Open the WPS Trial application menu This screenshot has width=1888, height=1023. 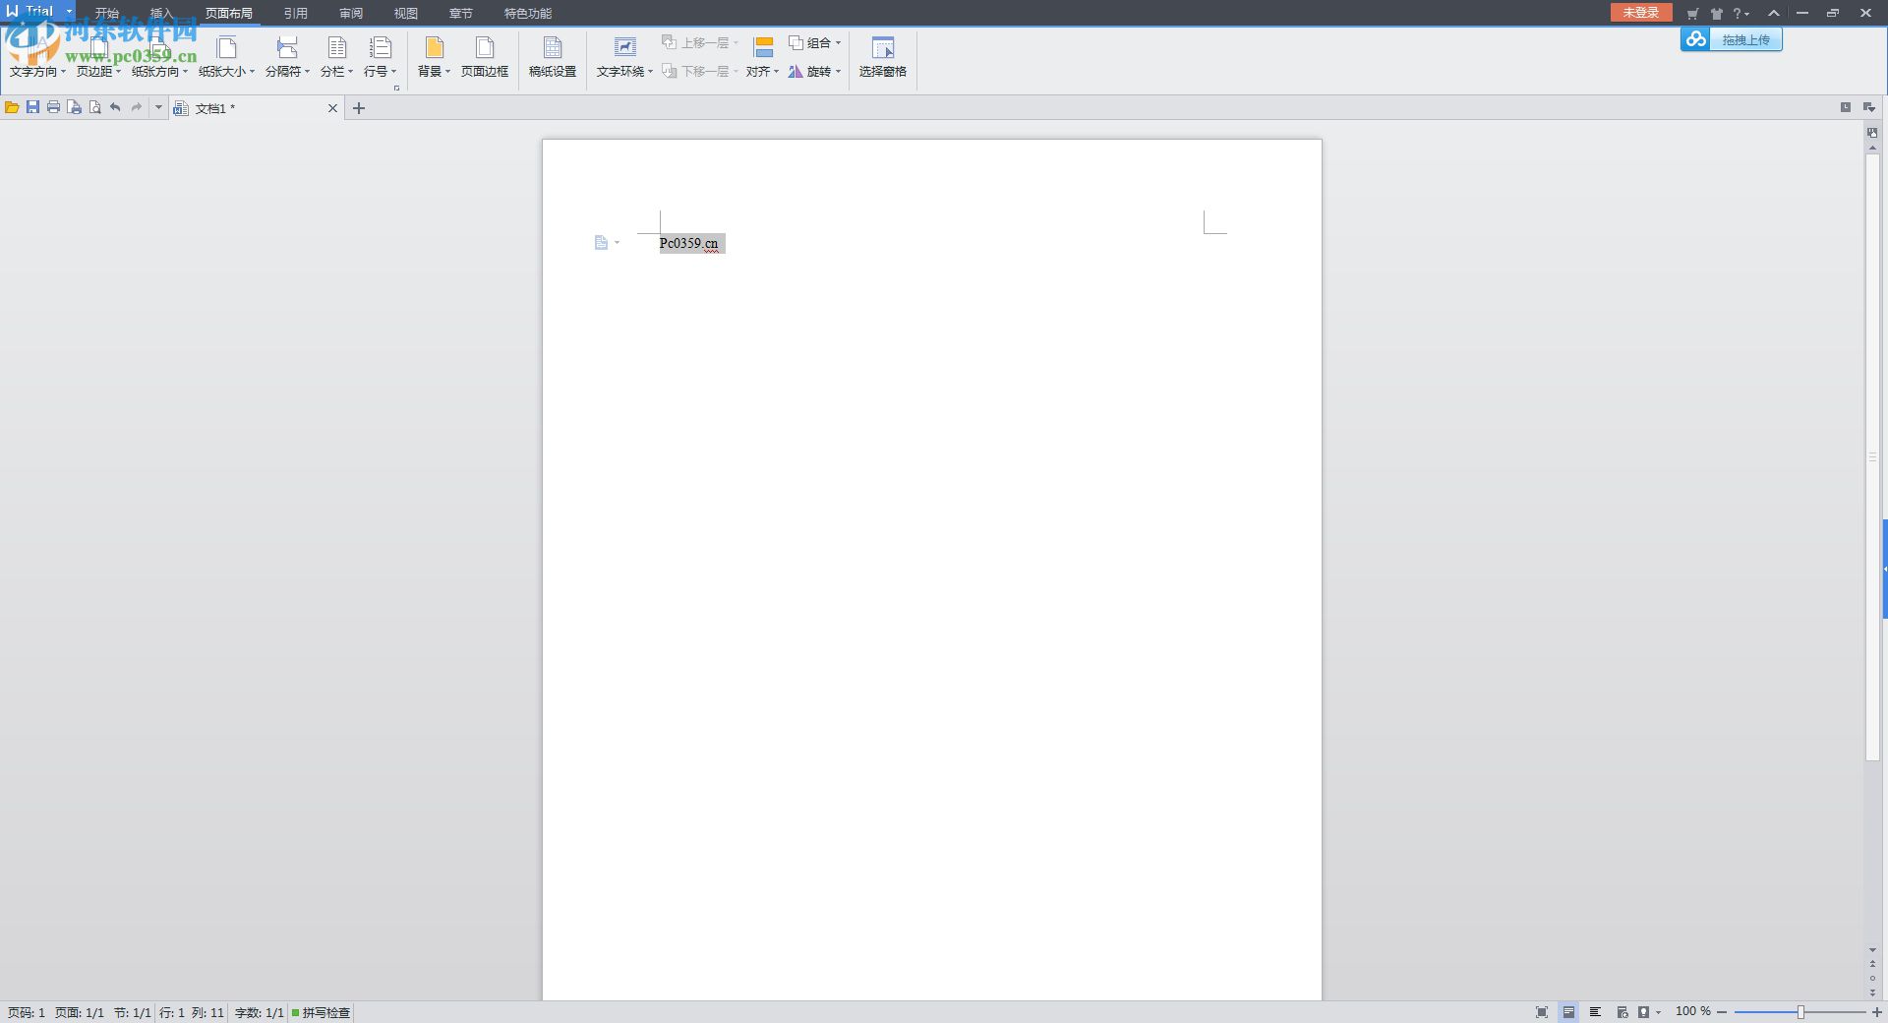click(x=38, y=12)
